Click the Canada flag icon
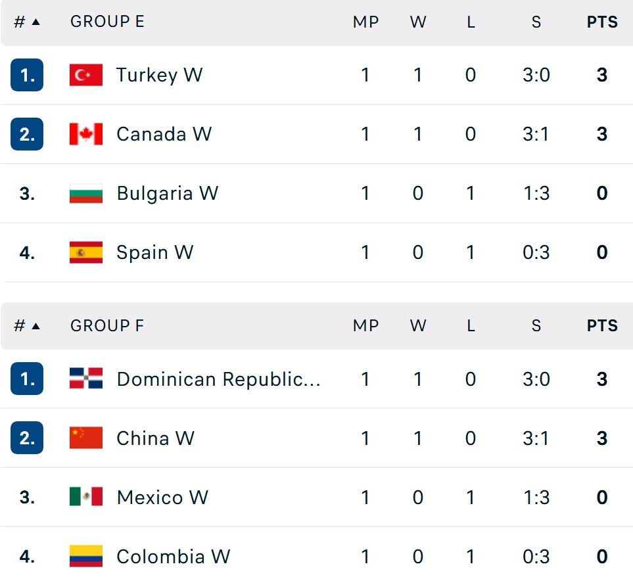Screen dimensions: 633x581 coord(86,134)
